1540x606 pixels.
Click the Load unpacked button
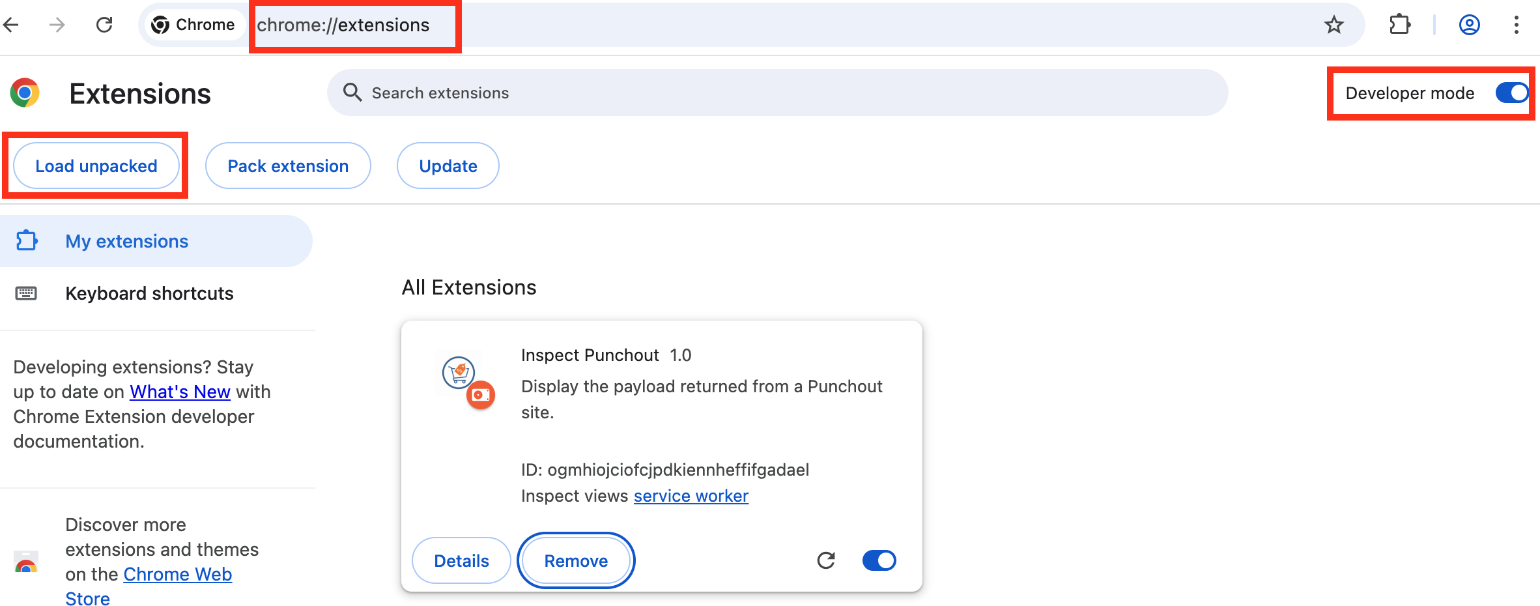click(96, 166)
